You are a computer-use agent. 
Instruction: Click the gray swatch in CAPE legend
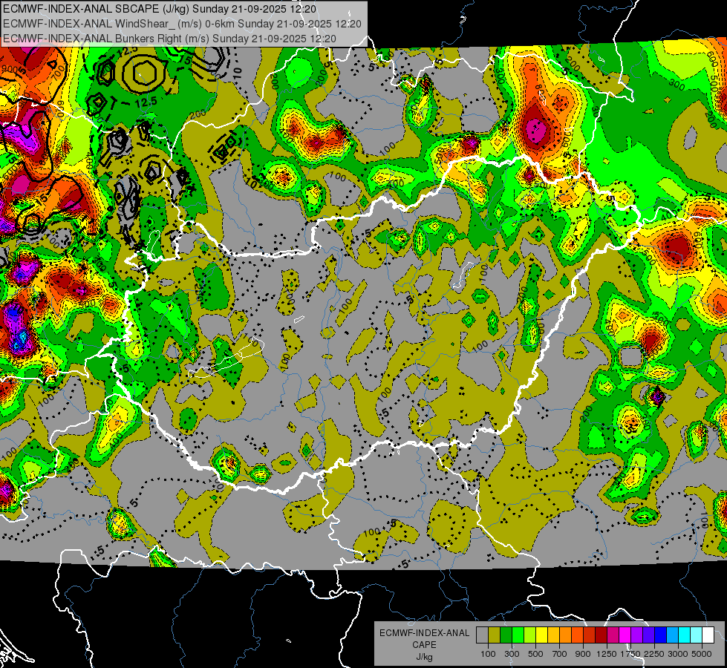coord(482,635)
